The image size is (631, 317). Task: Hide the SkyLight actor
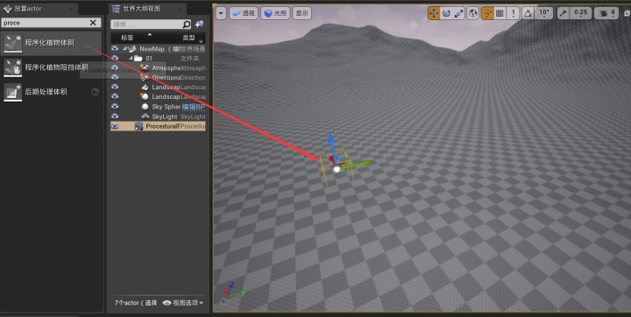click(115, 116)
